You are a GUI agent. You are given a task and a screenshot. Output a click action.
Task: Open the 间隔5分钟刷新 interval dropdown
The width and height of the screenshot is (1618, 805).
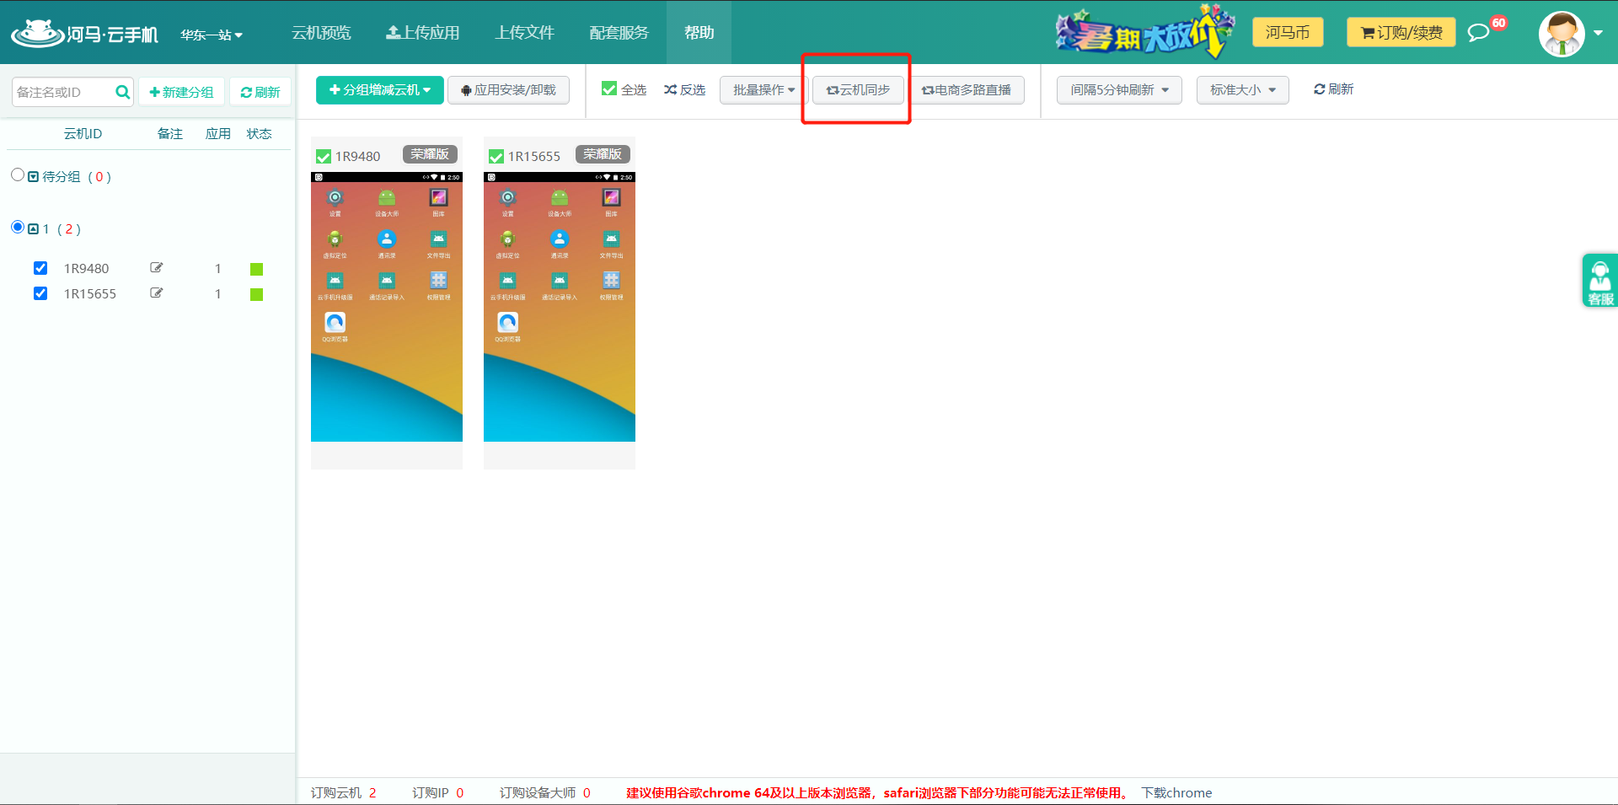(x=1119, y=90)
